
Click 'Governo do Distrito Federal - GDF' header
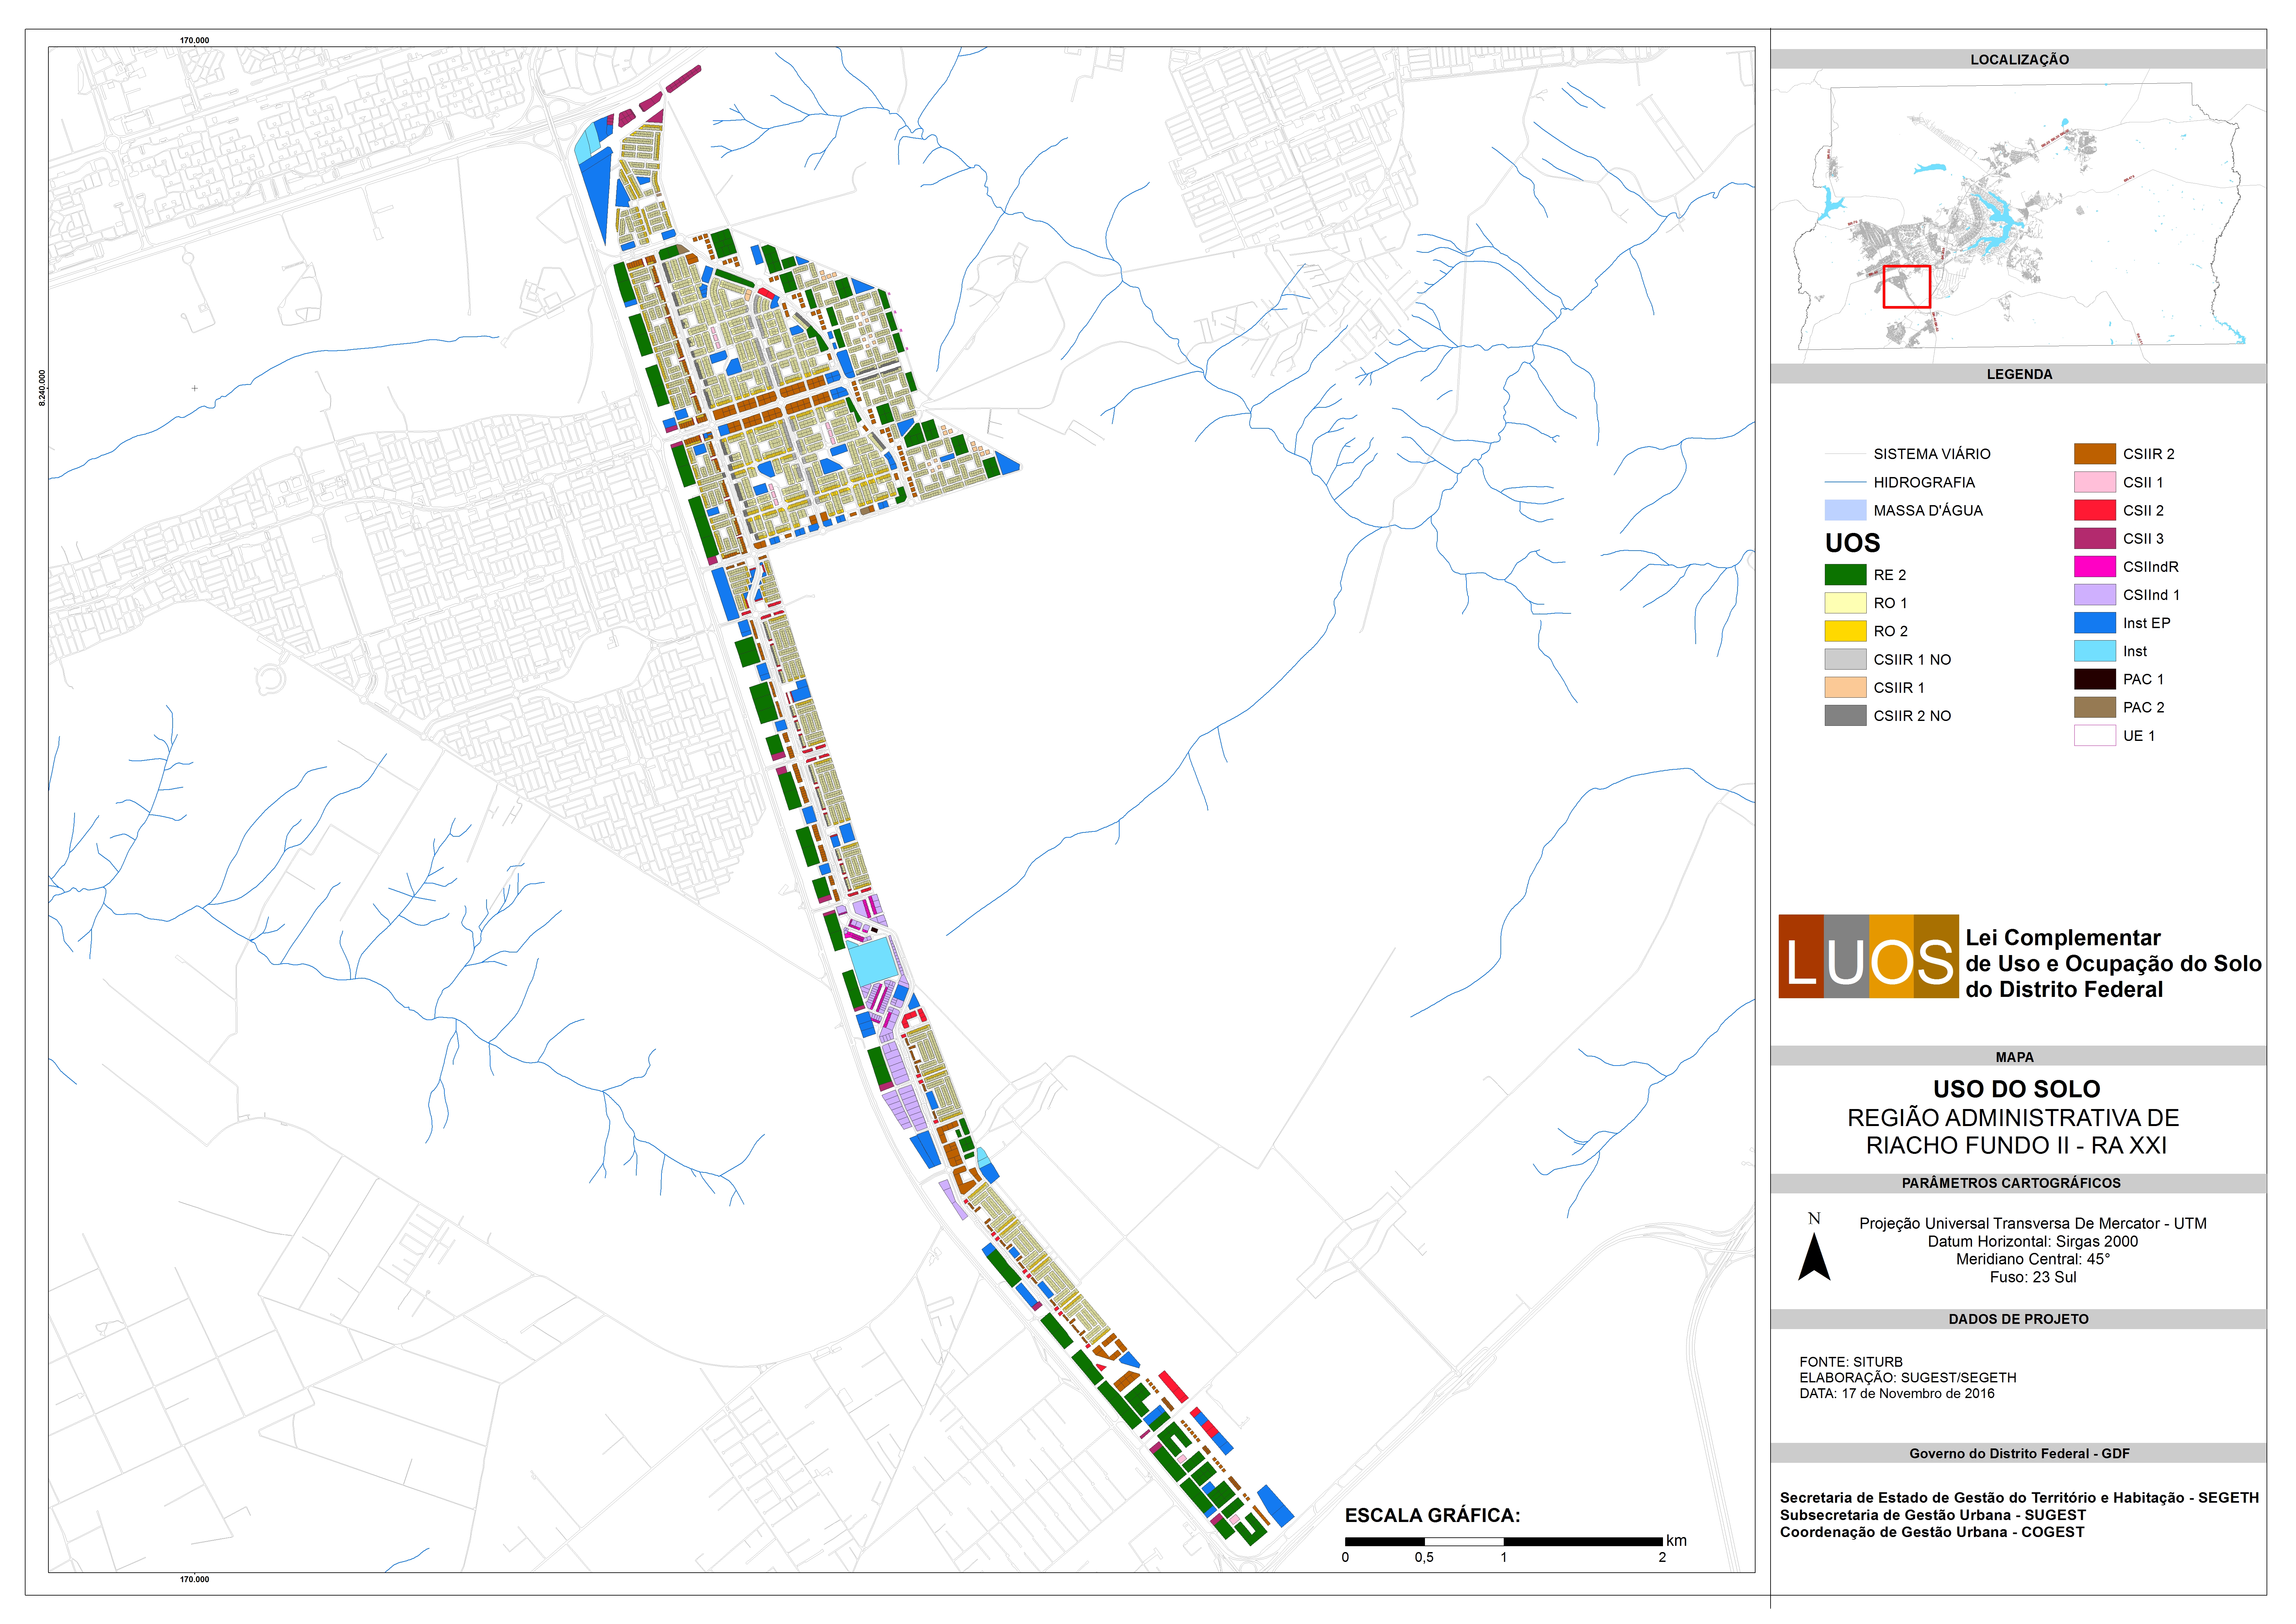point(2019,1453)
